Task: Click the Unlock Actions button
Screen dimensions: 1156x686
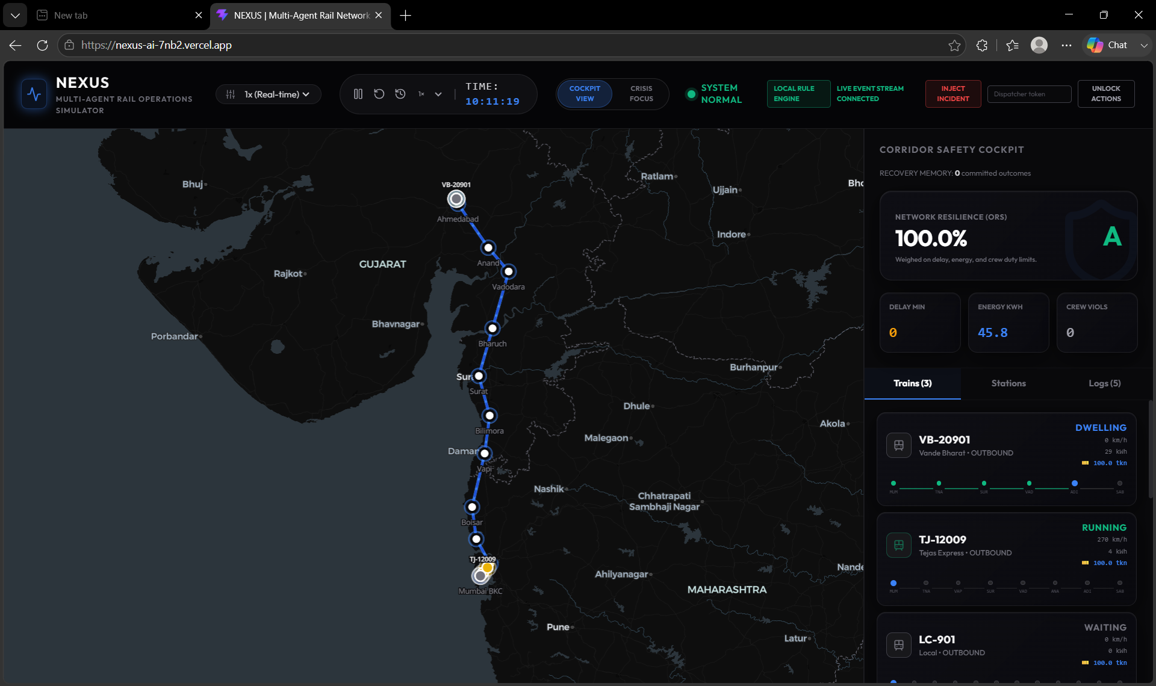Action: (x=1106, y=94)
